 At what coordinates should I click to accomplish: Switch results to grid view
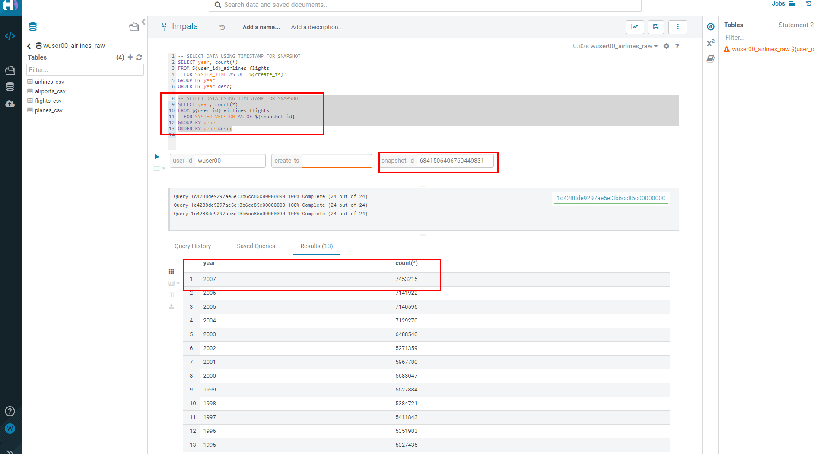(x=171, y=271)
